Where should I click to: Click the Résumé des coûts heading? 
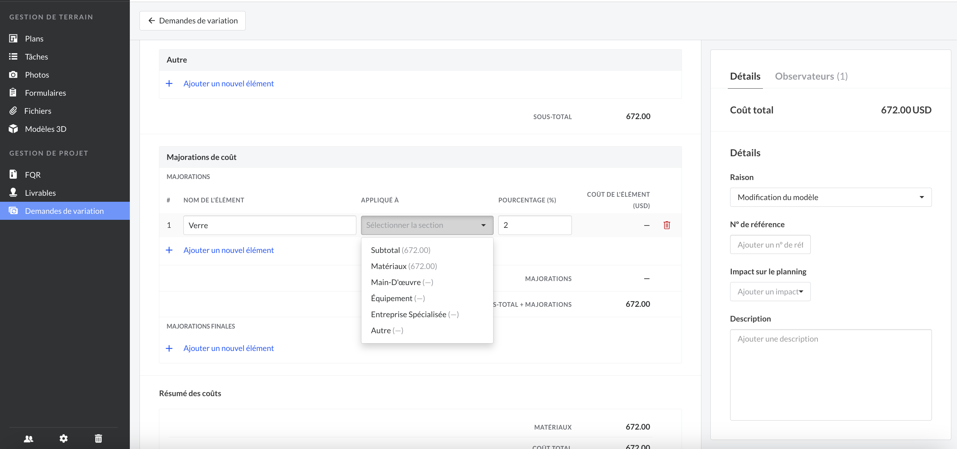[190, 393]
